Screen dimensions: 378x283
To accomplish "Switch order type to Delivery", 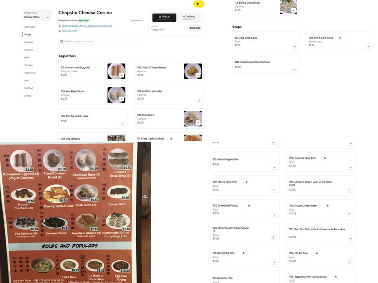I will click(189, 17).
